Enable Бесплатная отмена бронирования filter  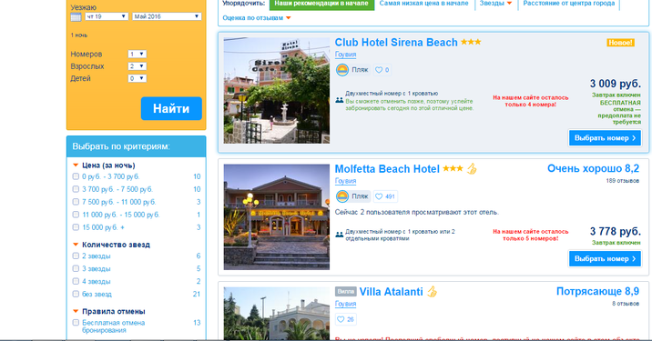point(76,323)
